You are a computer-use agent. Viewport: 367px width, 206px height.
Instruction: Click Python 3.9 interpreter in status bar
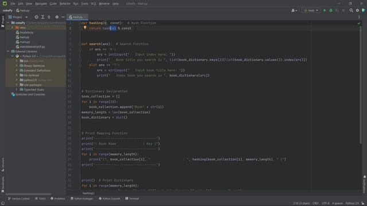[352, 204]
